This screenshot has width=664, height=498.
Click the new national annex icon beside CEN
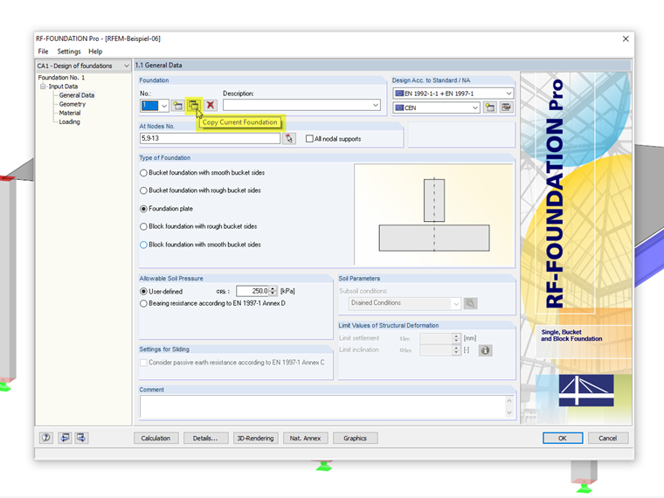[490, 107]
